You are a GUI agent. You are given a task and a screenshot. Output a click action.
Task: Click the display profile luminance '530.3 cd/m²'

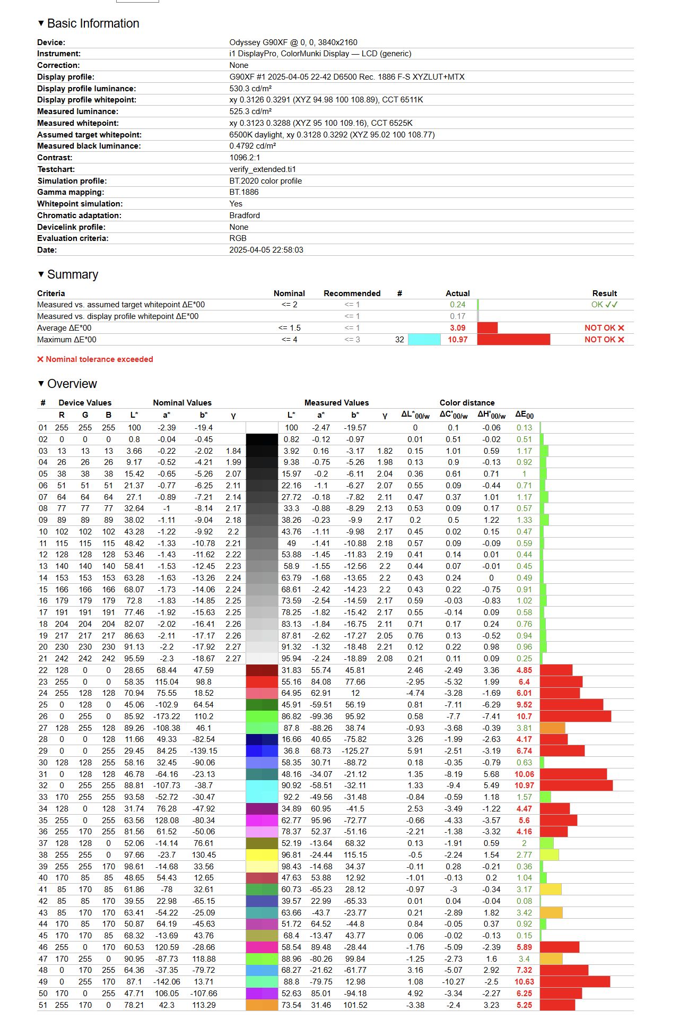click(250, 89)
